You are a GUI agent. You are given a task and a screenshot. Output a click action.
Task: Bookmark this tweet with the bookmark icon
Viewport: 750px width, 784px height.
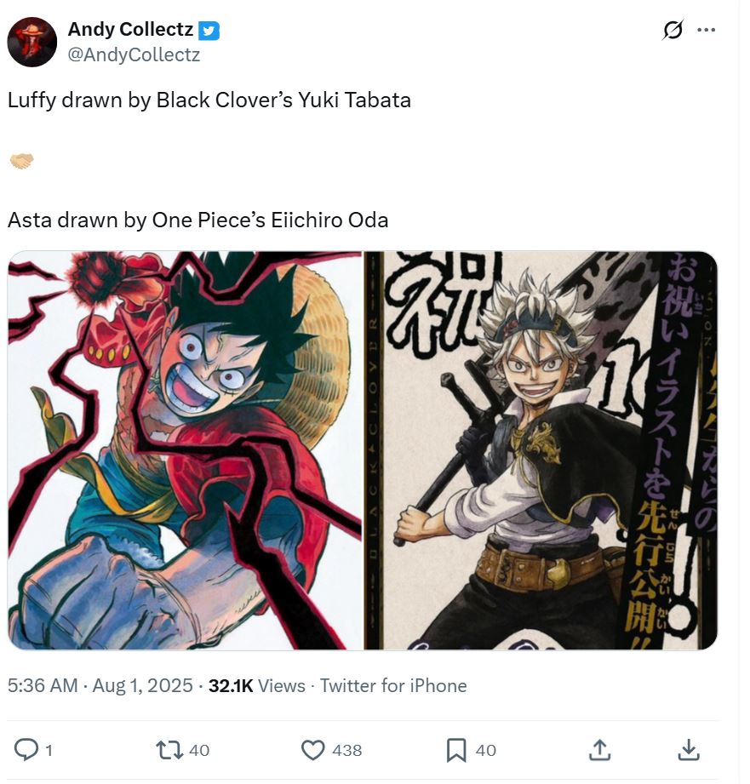click(x=456, y=750)
